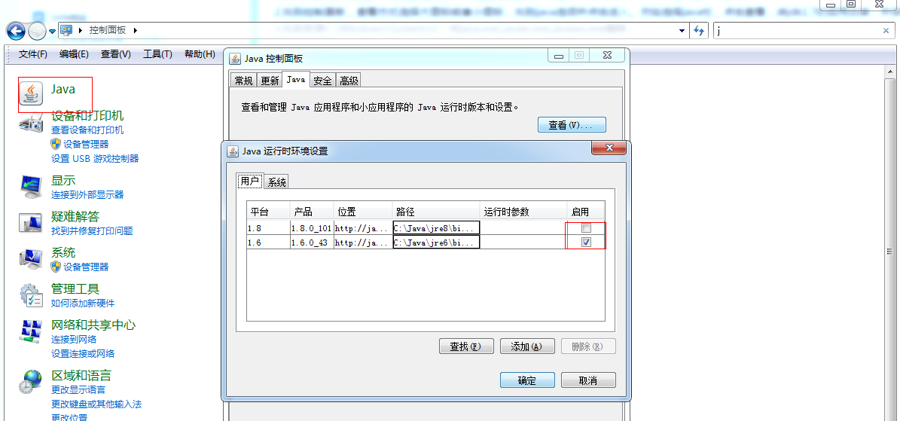This screenshot has width=900, height=421.
Task: Click the Administrative Tools (管理工具) icon
Action: [31, 294]
